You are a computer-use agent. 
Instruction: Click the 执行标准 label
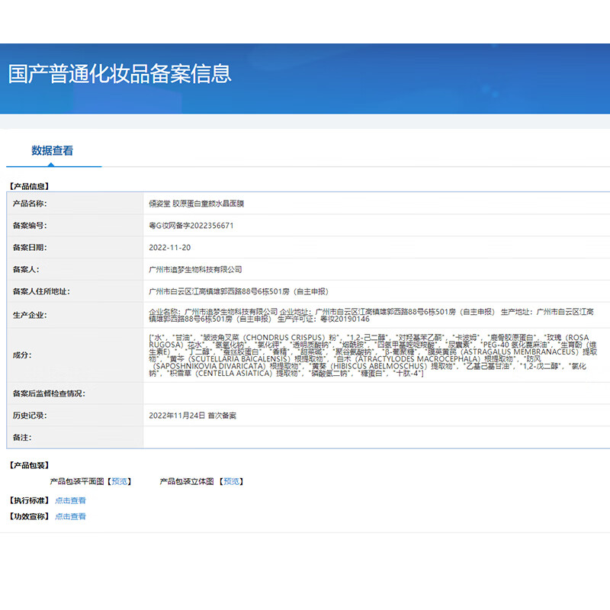pyautogui.click(x=29, y=501)
